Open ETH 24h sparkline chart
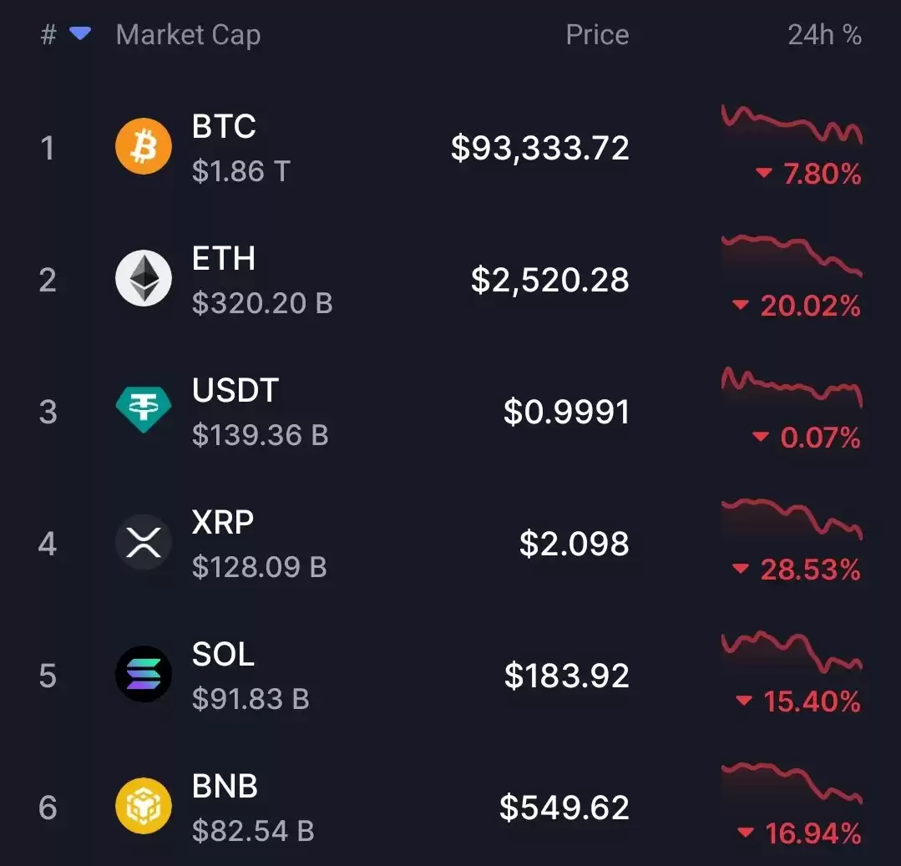This screenshot has width=901, height=866. tap(792, 256)
